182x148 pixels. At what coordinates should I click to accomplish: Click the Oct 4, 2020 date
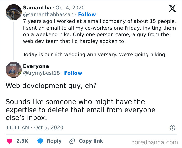point(70,8)
